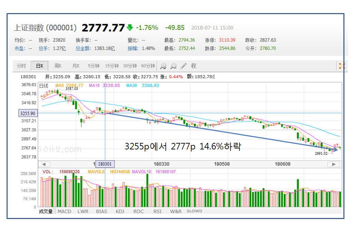Click the green down arrow price indicator

130,28
